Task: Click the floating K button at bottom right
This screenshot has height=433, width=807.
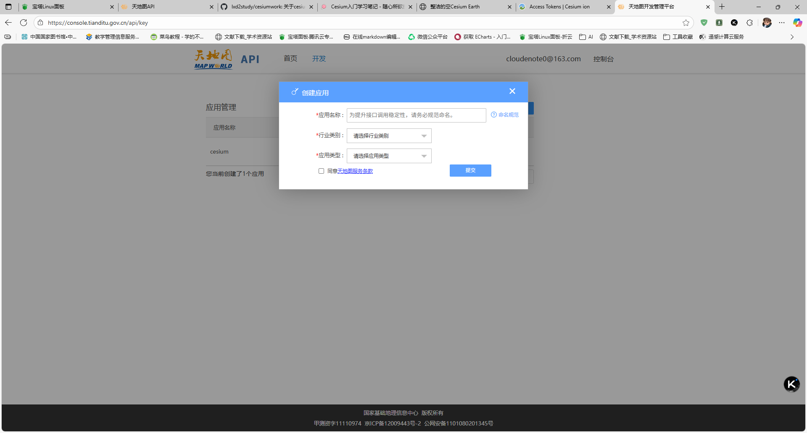Action: pyautogui.click(x=791, y=384)
